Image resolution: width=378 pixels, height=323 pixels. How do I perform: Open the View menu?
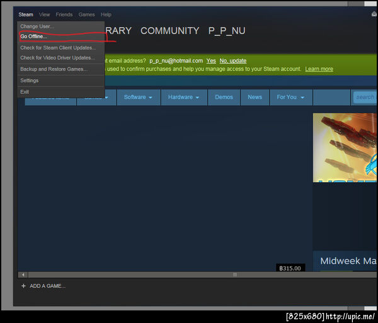pyautogui.click(x=44, y=14)
